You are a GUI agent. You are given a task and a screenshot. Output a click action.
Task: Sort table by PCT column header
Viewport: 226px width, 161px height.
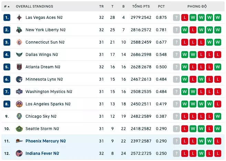(161, 7)
